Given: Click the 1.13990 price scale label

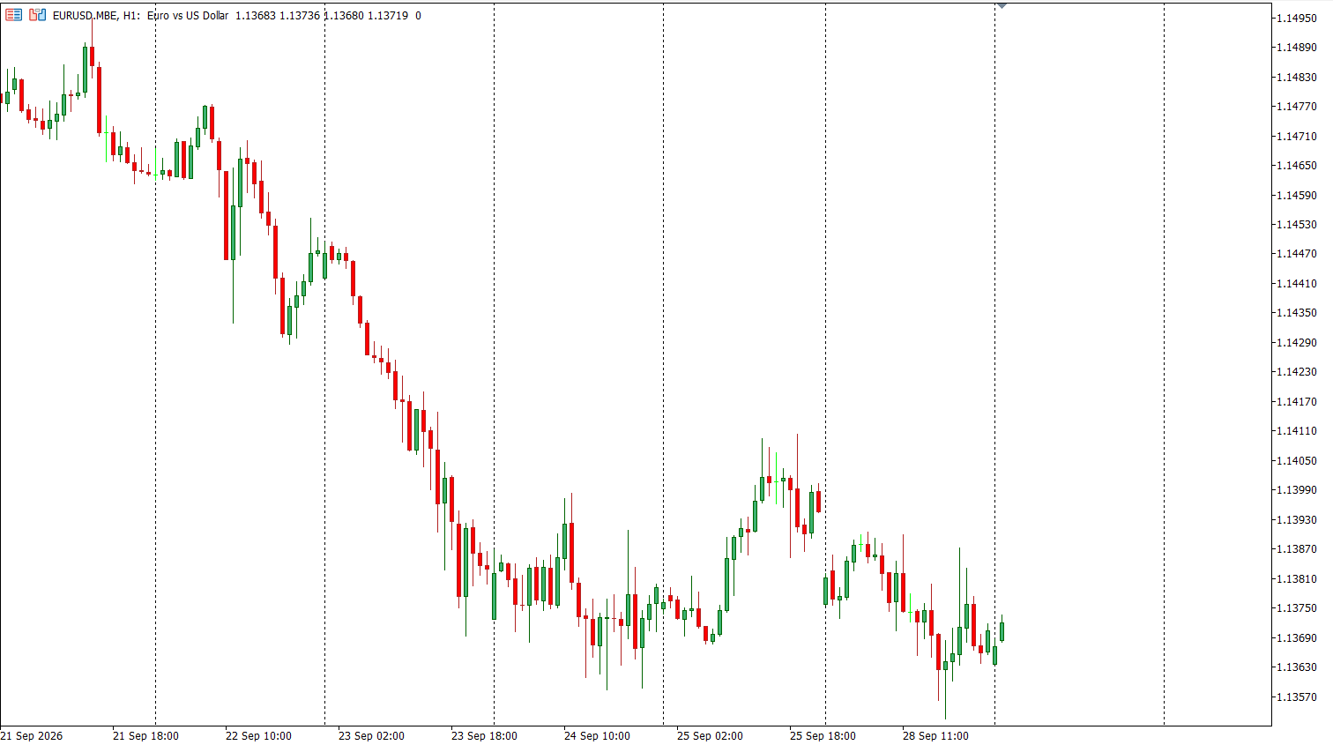Looking at the screenshot, I should [1296, 489].
